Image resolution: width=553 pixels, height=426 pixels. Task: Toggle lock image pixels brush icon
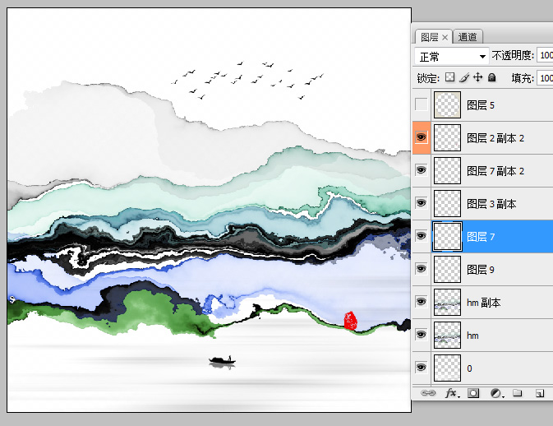(x=464, y=77)
